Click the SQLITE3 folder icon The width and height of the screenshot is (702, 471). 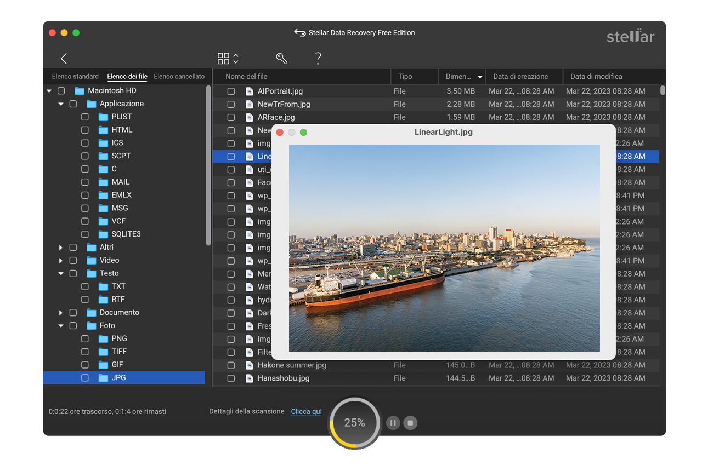point(103,234)
